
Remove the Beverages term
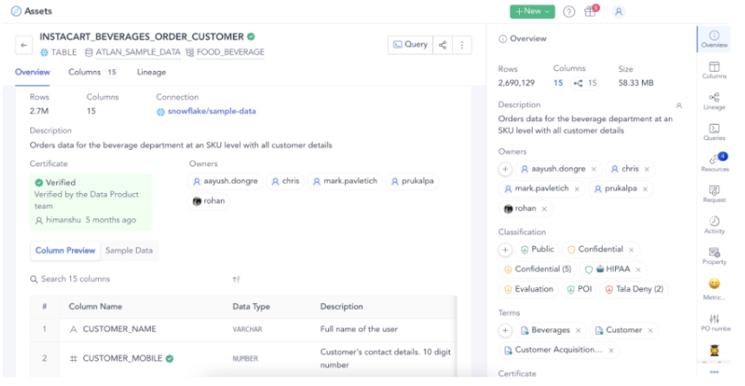click(578, 331)
